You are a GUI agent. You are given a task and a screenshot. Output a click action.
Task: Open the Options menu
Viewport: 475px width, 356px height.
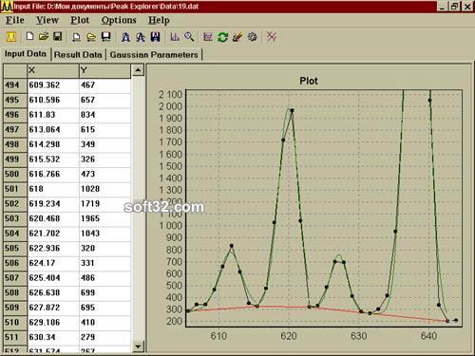(x=119, y=20)
